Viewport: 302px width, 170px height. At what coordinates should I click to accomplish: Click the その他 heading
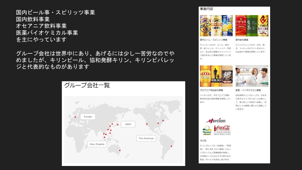pos(203,141)
